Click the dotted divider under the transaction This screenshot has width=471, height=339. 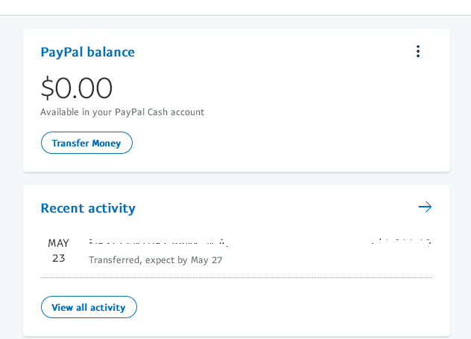pyautogui.click(x=236, y=278)
